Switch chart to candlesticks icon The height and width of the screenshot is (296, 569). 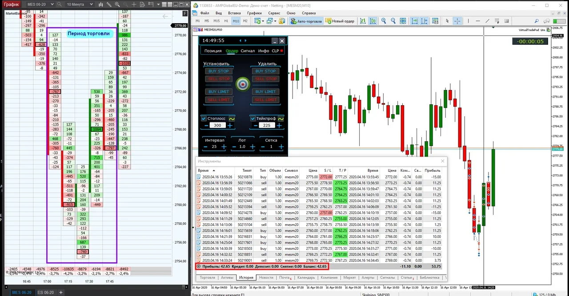coord(373,21)
